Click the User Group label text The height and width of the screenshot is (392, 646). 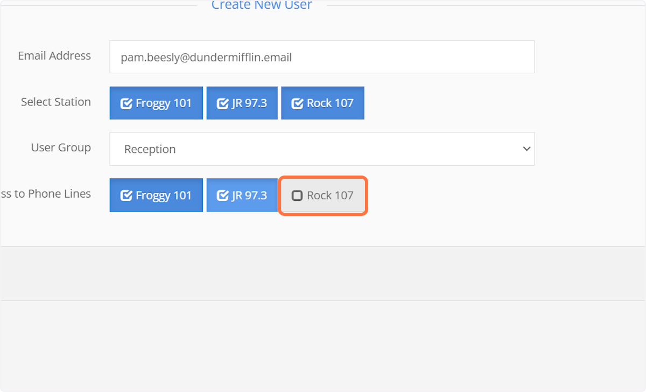coord(61,148)
